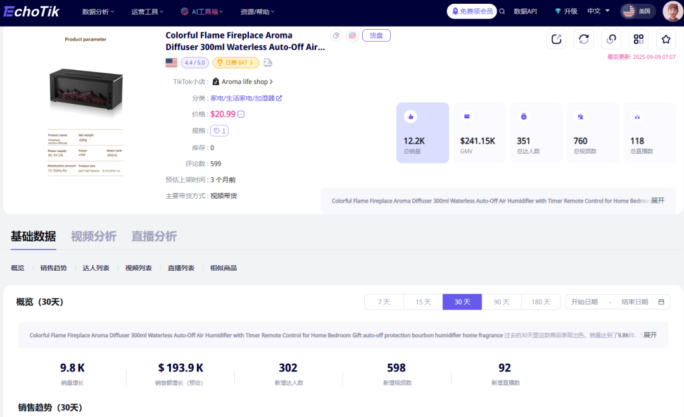Open the Aroma life shop link
The width and height of the screenshot is (684, 417).
tap(244, 82)
